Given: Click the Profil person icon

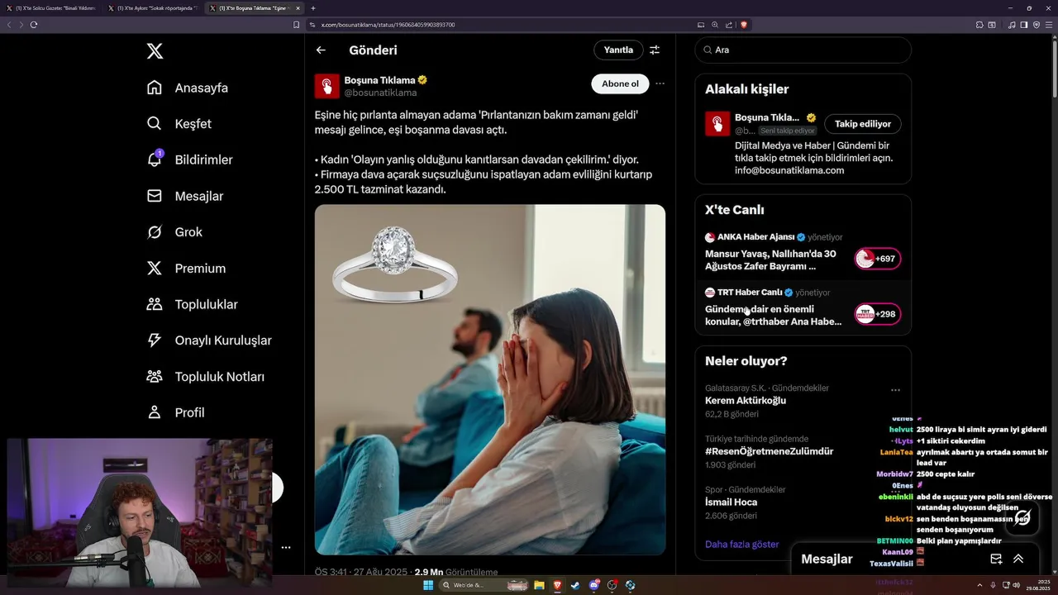Looking at the screenshot, I should click(155, 412).
